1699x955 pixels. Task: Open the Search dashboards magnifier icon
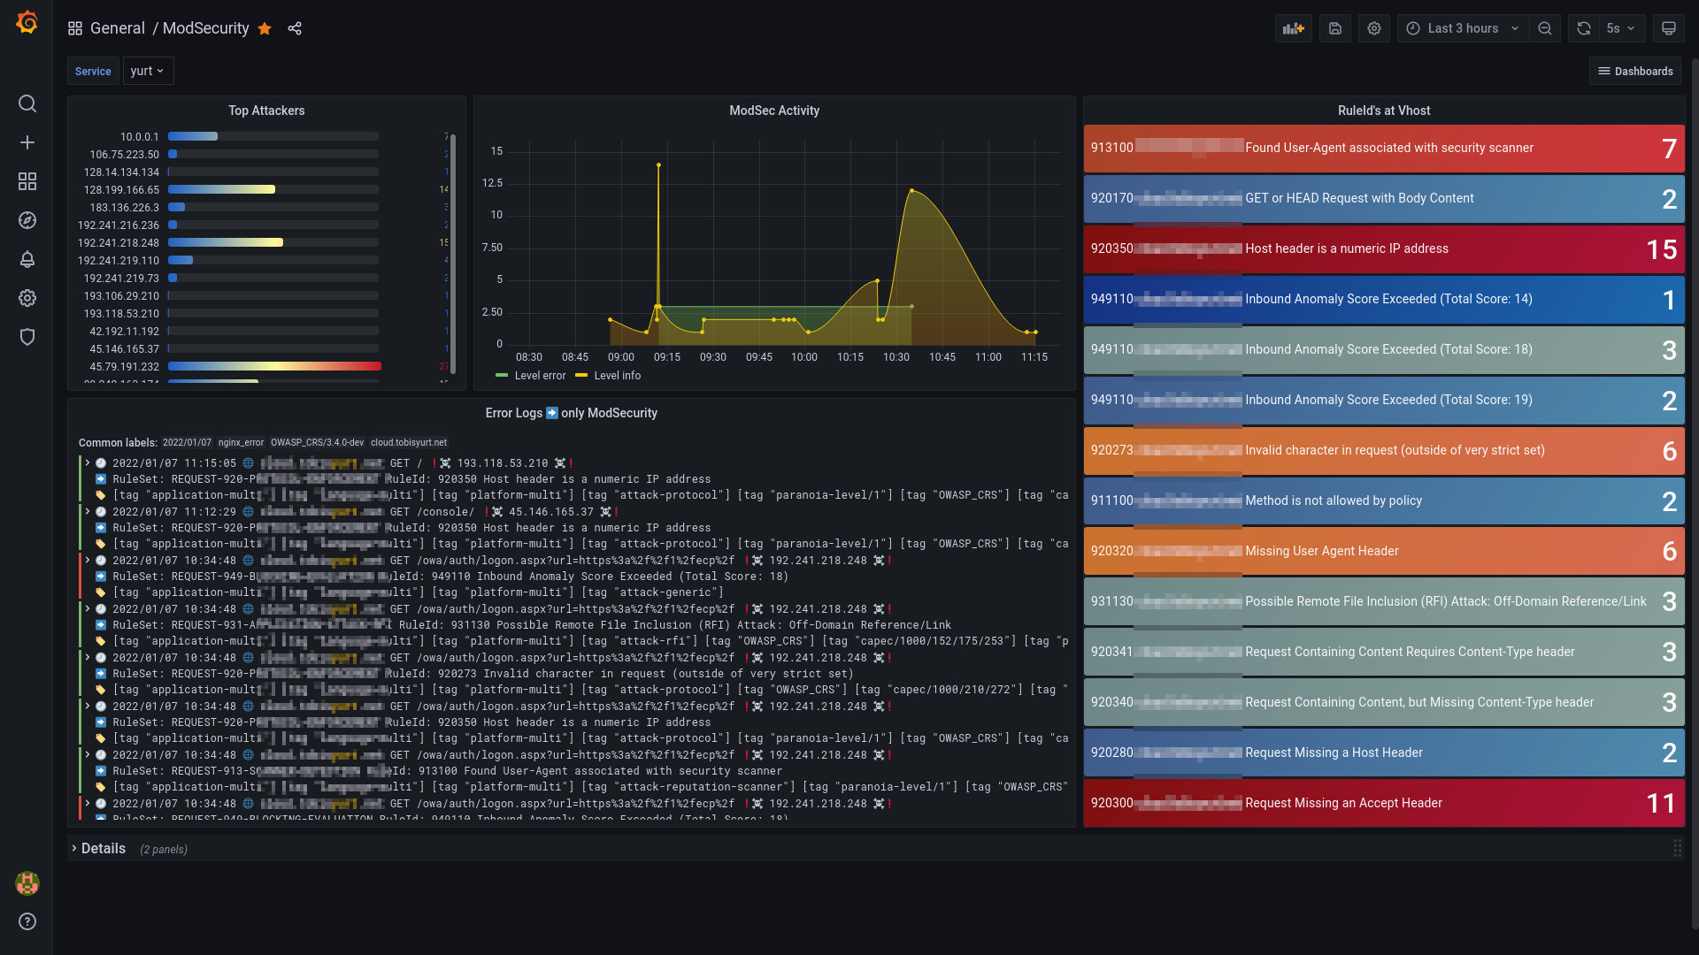[27, 104]
